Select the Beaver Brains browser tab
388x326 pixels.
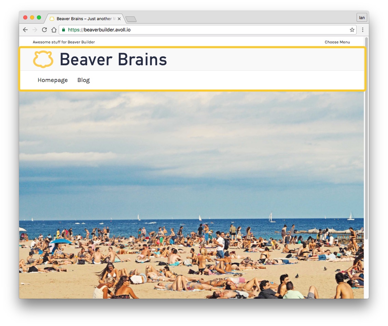click(x=84, y=18)
